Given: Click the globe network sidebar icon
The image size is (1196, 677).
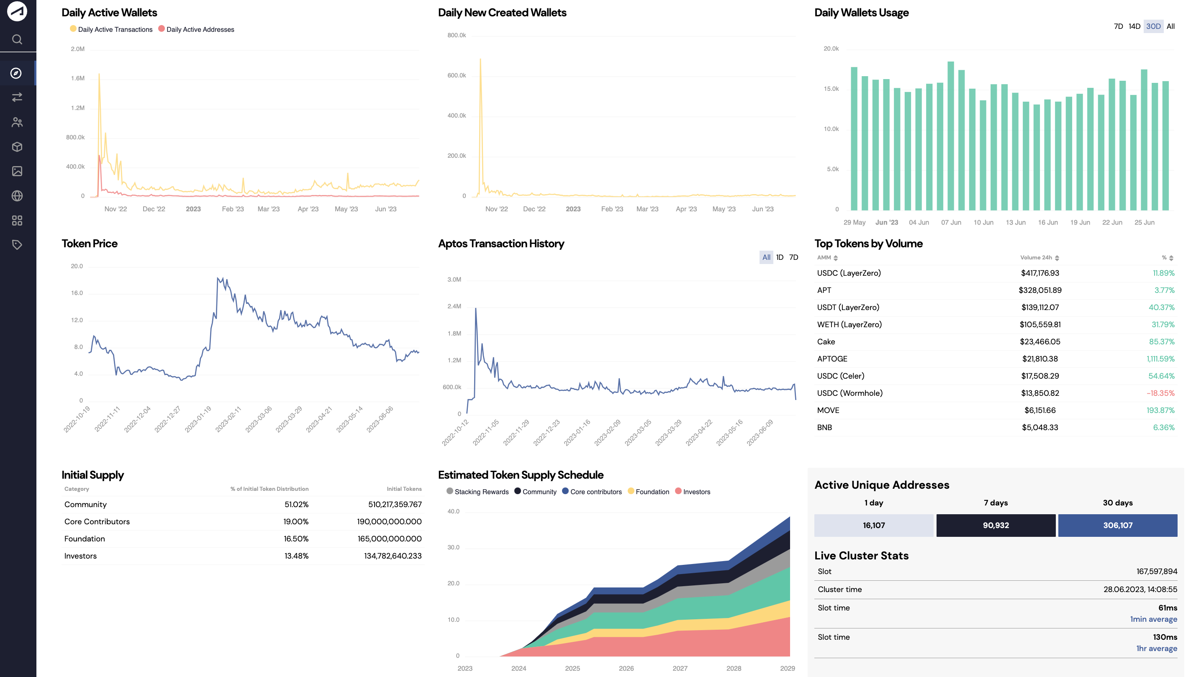Looking at the screenshot, I should [17, 196].
